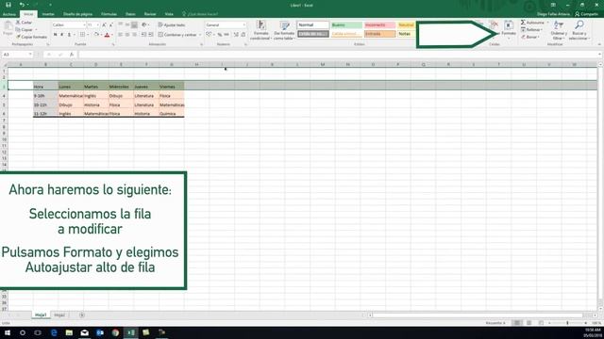Toggle Bold formatting (N)
This screenshot has height=339, width=604.
pyautogui.click(x=56, y=35)
